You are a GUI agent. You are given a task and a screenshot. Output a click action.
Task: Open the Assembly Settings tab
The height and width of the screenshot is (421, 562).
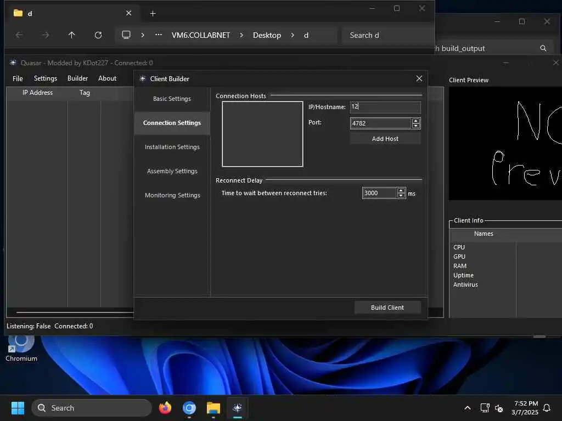(x=172, y=171)
